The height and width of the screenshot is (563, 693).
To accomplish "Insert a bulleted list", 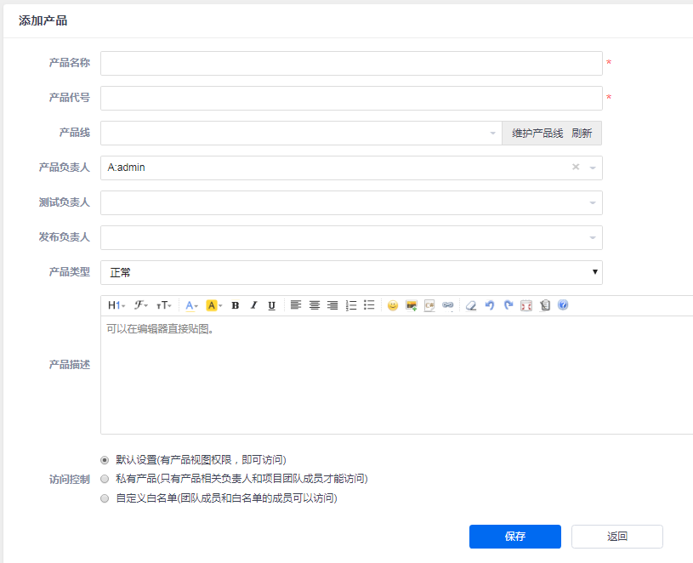I will (x=369, y=305).
